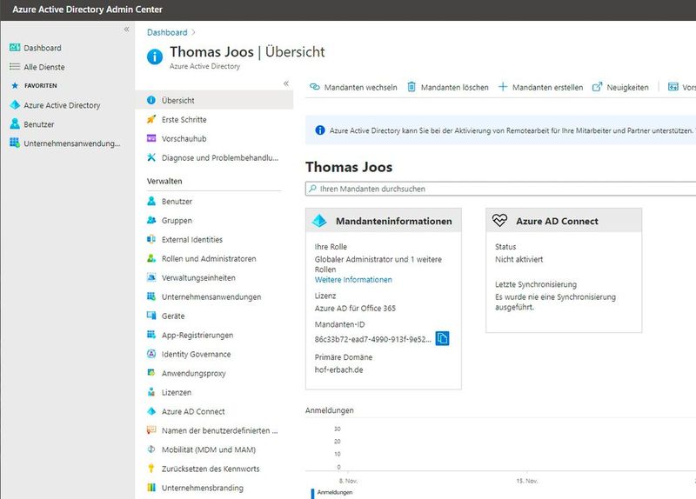Click the Mandanteninformationen card header
The height and width of the screenshot is (499, 696).
[384, 221]
